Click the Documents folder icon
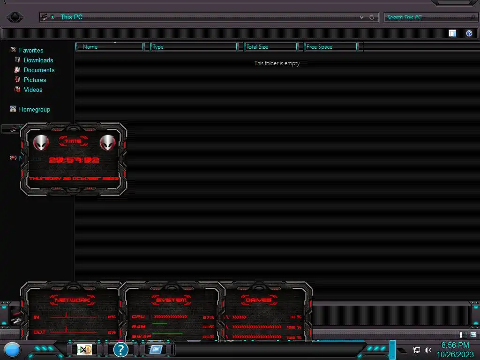This screenshot has width=480, height=360. coord(17,69)
